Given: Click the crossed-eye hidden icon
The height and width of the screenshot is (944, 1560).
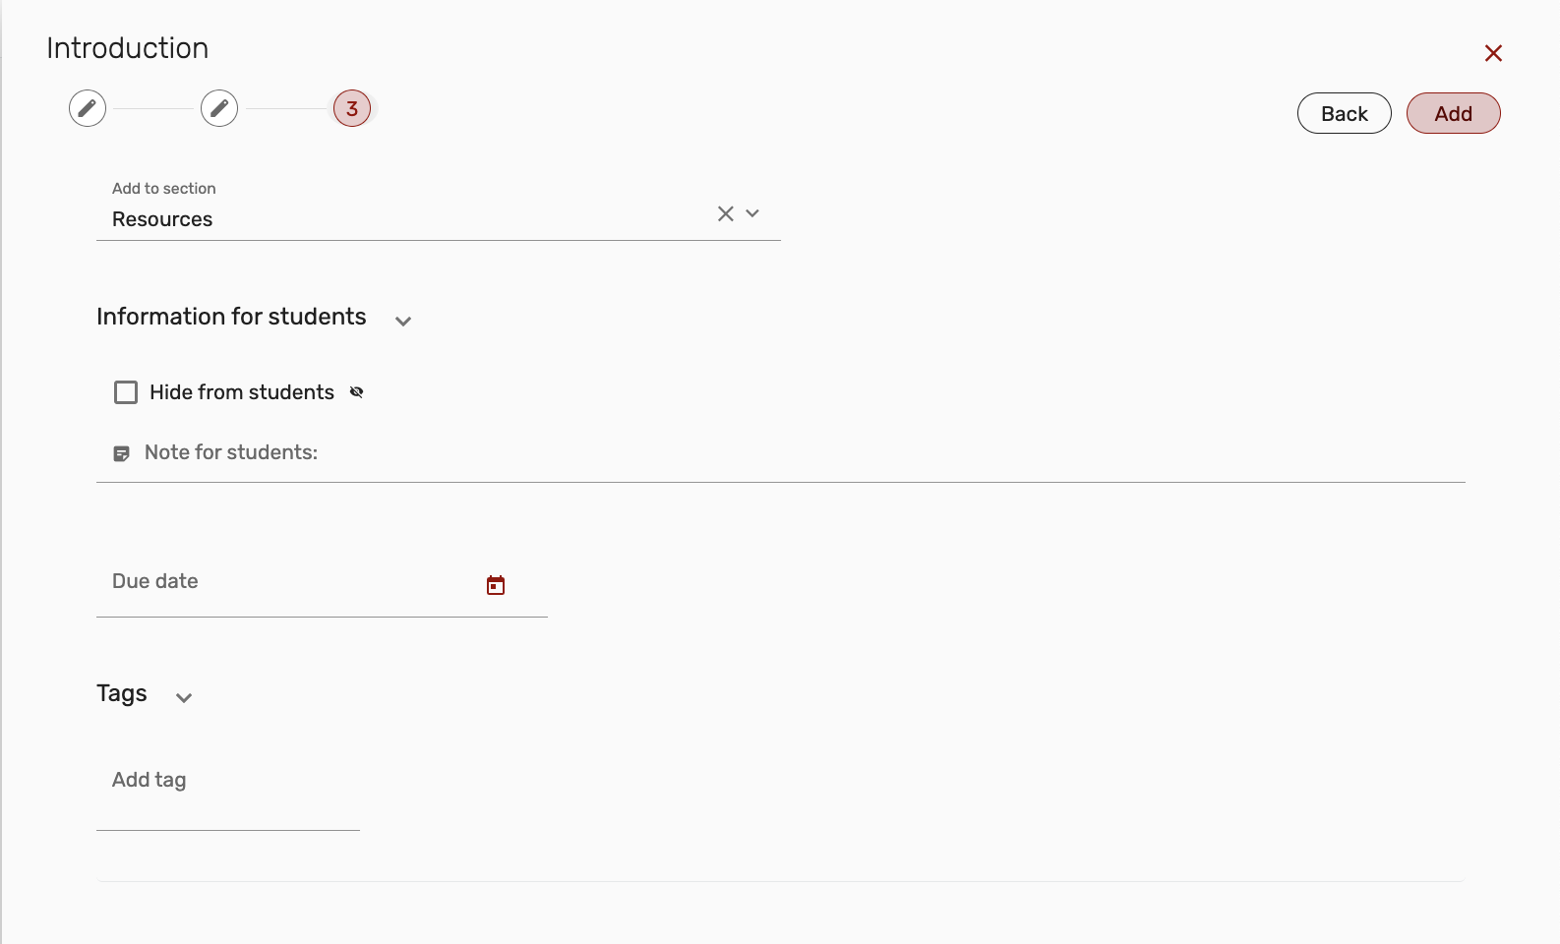Looking at the screenshot, I should click(x=357, y=392).
